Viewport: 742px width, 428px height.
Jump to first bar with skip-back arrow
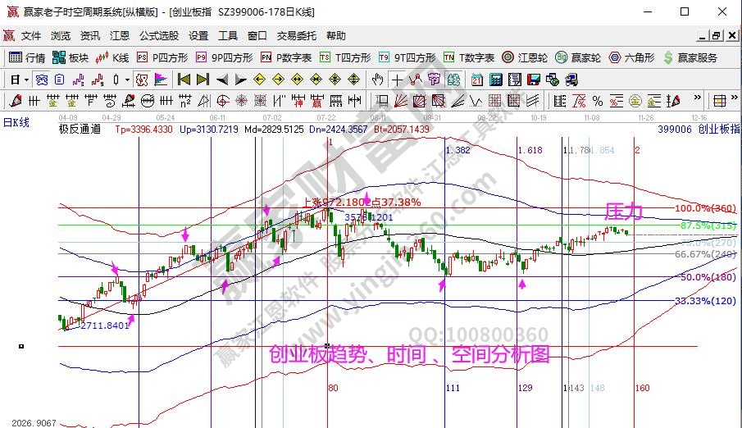(184, 80)
